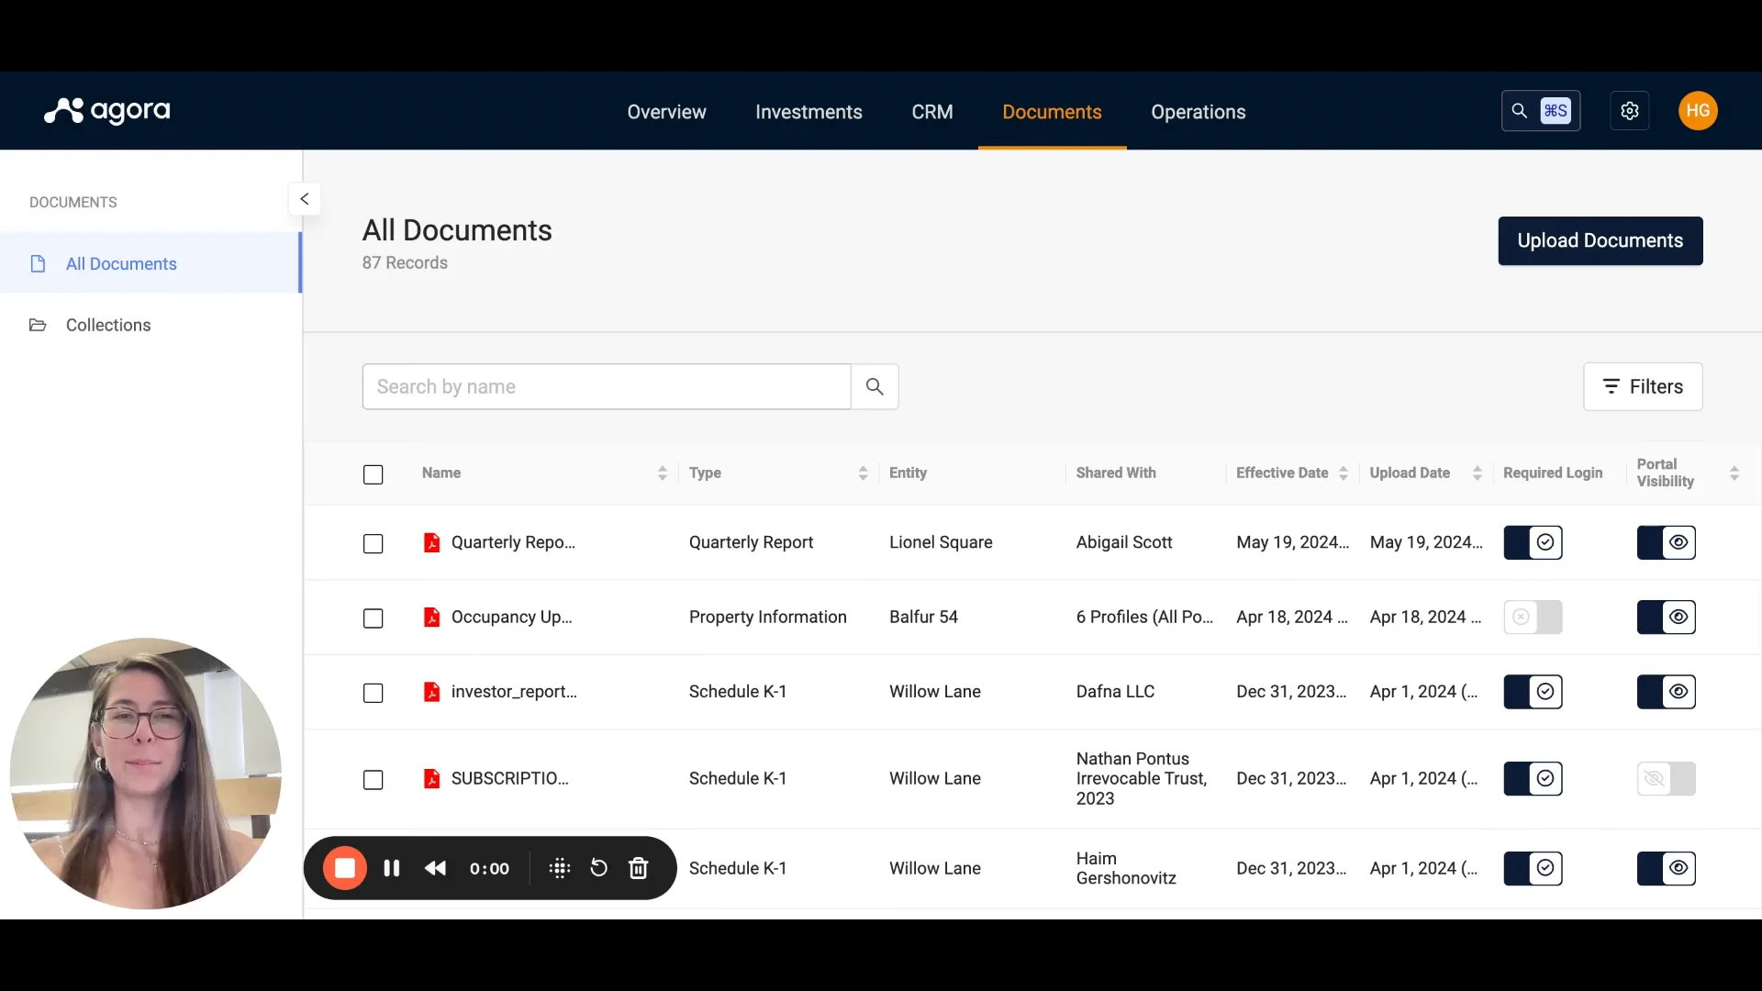1762x991 pixels.
Task: Select the agora logo in the header
Action: point(106,110)
